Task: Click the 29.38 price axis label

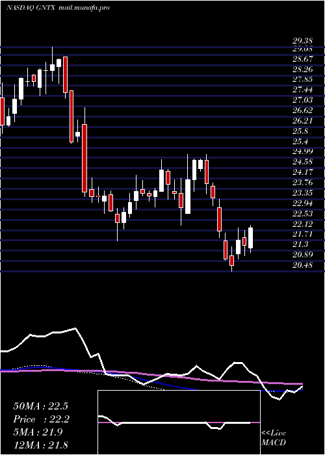Action: 304,42
